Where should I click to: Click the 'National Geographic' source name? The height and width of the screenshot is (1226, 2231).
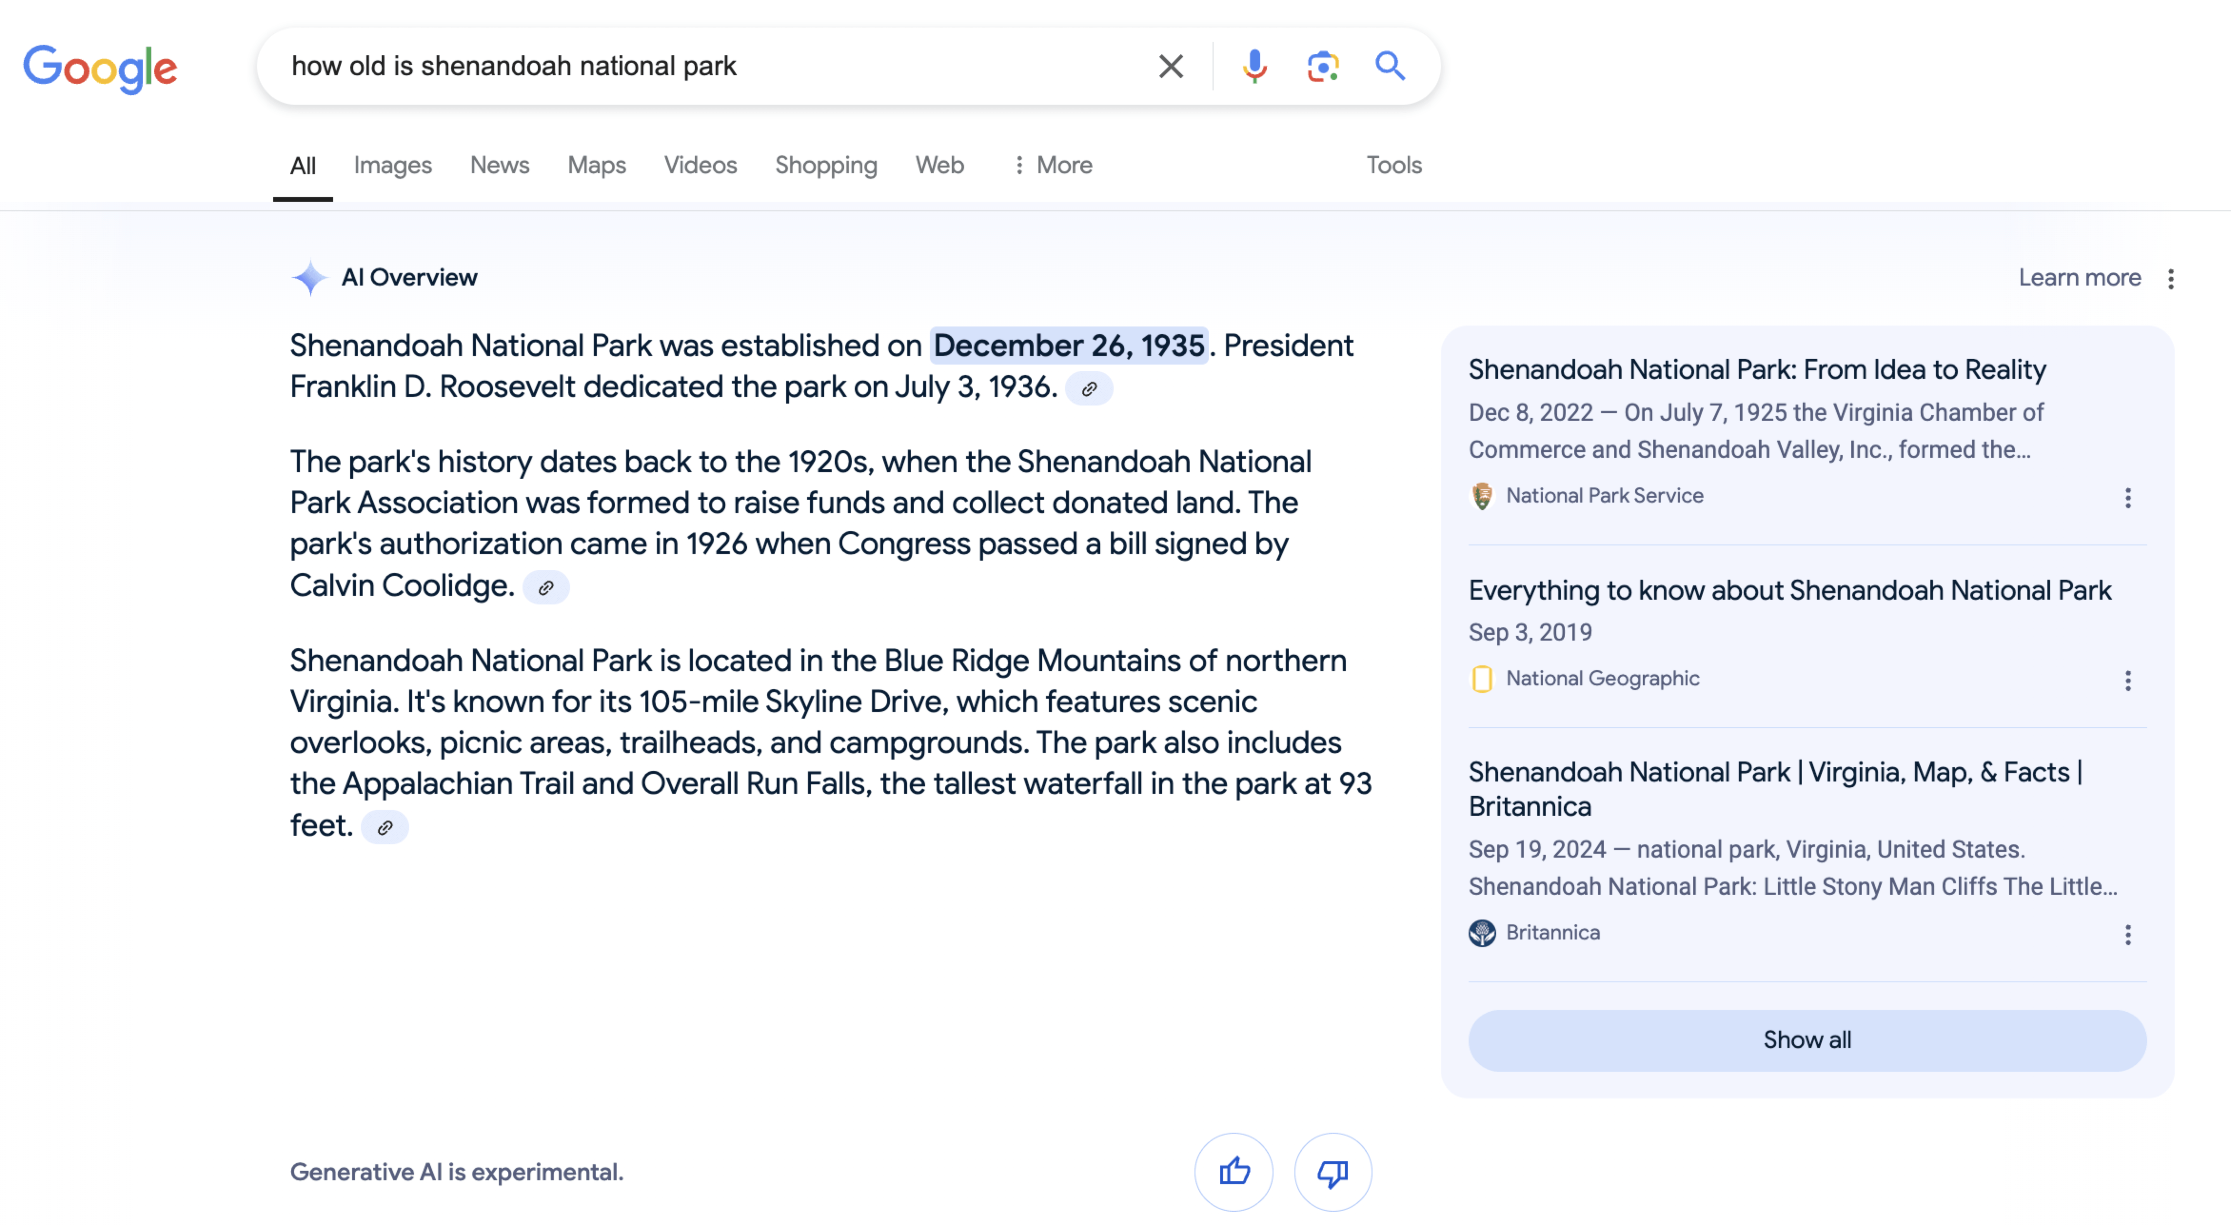coord(1602,678)
